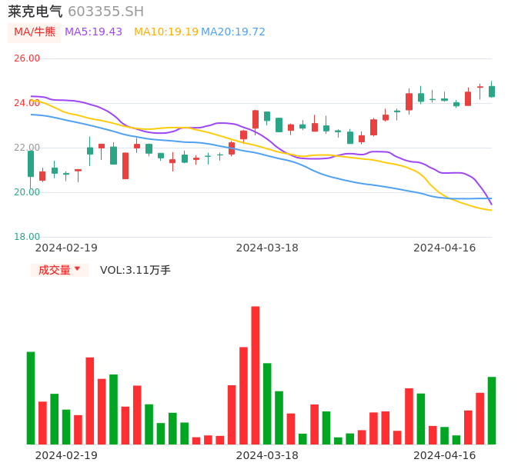
Task: Click the rightmost green candlestick
Action: coord(492,92)
